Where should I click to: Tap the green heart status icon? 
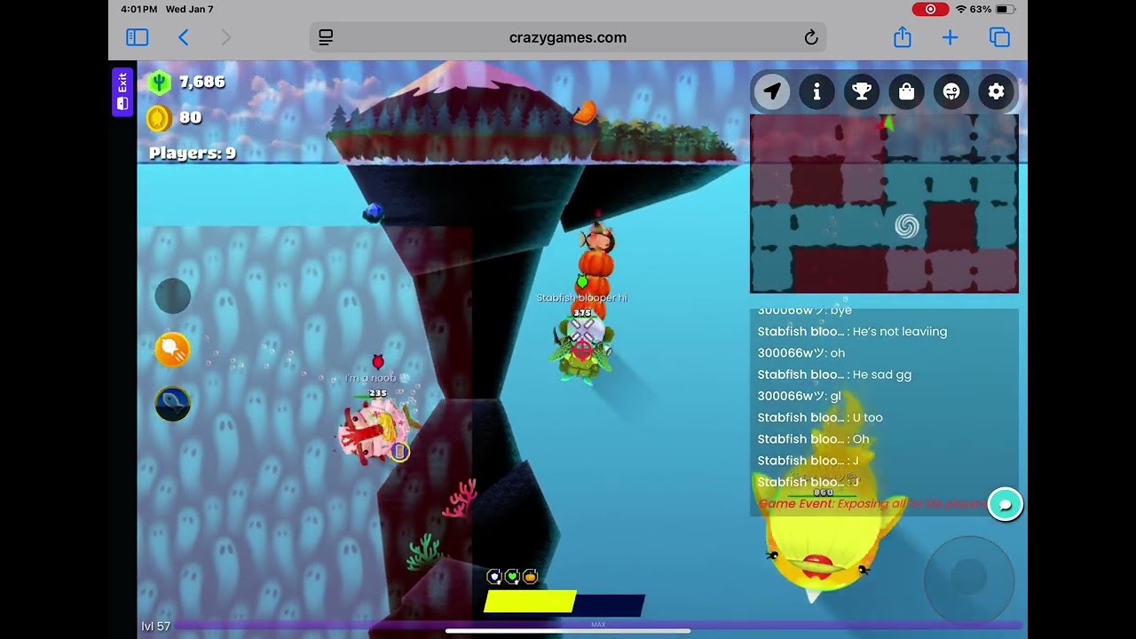tap(512, 577)
